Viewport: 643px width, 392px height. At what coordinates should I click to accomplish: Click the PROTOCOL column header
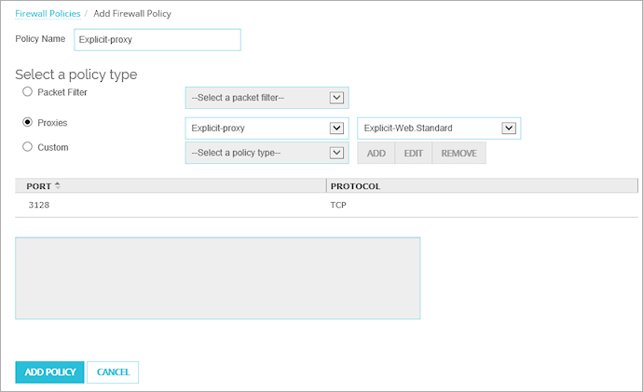point(355,186)
